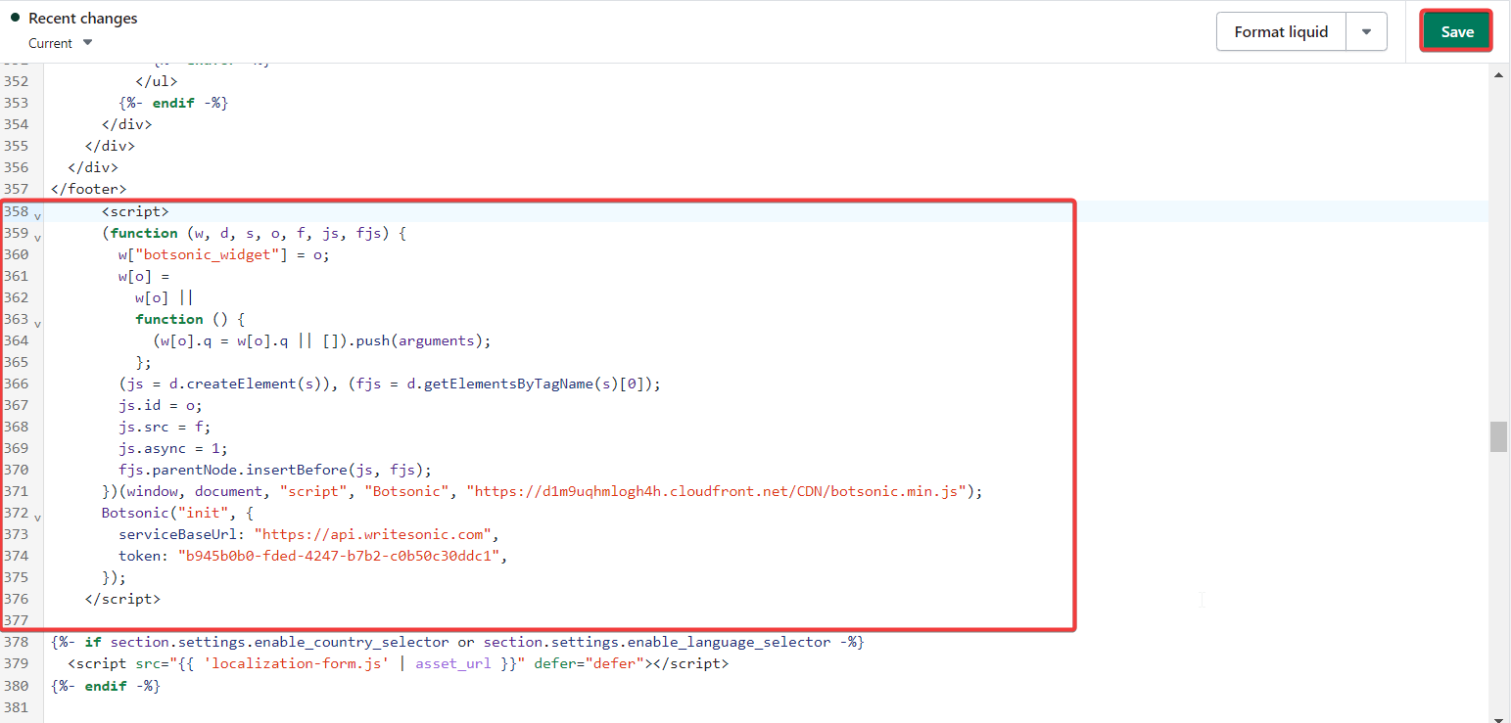Image resolution: width=1511 pixels, height=723 pixels.
Task: Click the Recent changes heading
Action: click(x=83, y=19)
